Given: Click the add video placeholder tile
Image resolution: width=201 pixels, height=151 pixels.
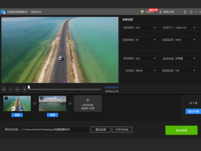Looking at the screenshot, I should click(88, 103).
